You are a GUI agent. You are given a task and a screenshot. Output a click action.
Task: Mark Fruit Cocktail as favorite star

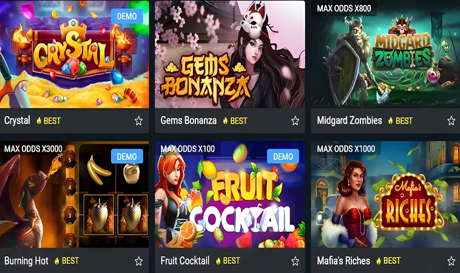pyautogui.click(x=295, y=261)
